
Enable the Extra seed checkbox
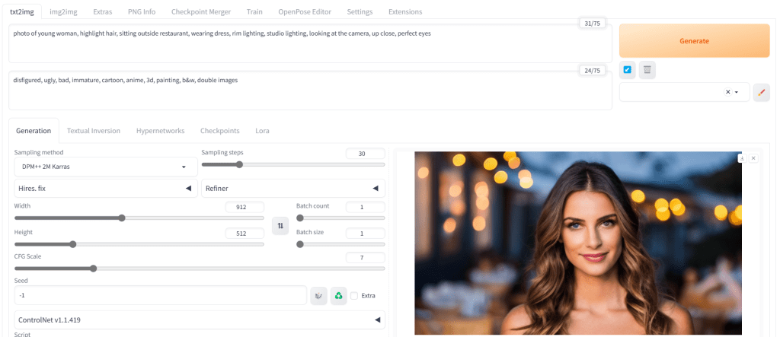click(x=354, y=295)
